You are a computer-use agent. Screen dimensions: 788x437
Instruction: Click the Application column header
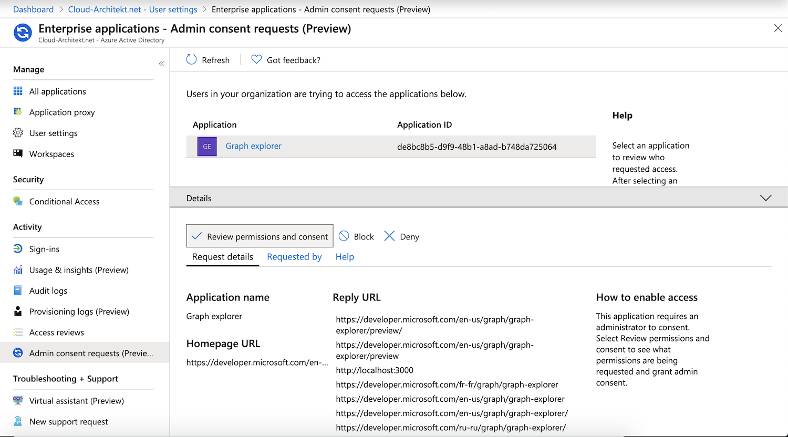click(x=214, y=125)
